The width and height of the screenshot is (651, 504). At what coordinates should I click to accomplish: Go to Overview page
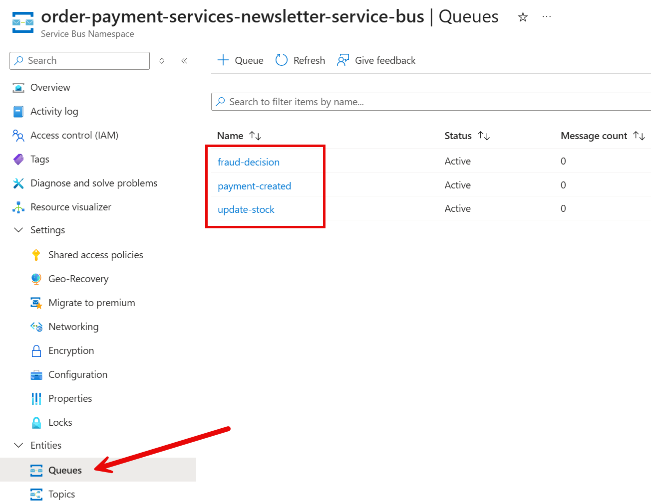pyautogui.click(x=50, y=88)
